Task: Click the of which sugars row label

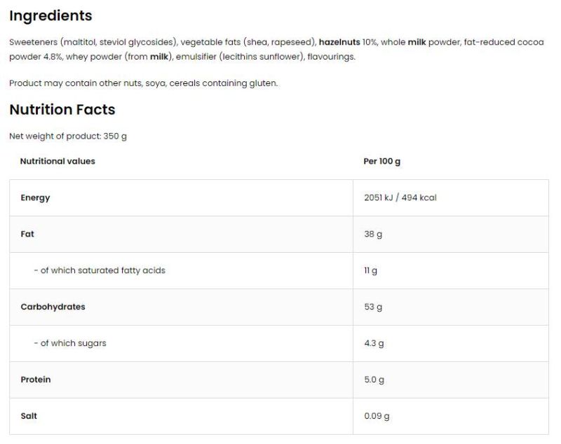Action: [70, 343]
